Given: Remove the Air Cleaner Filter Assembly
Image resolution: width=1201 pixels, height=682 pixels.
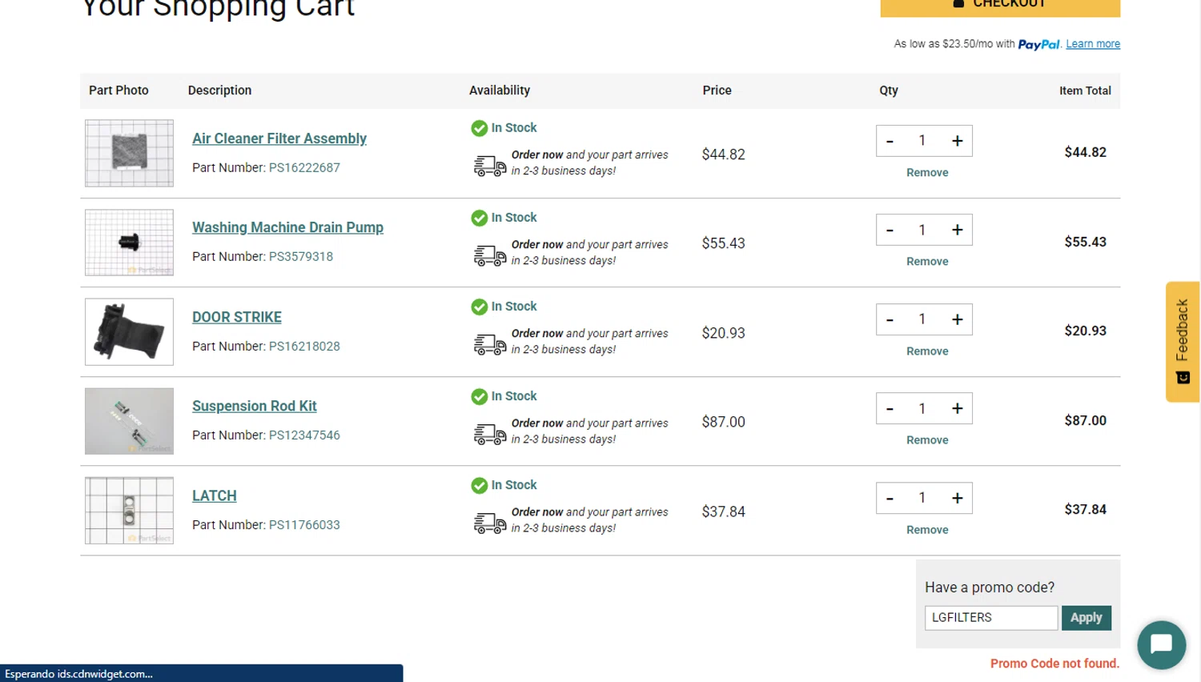Looking at the screenshot, I should [927, 173].
